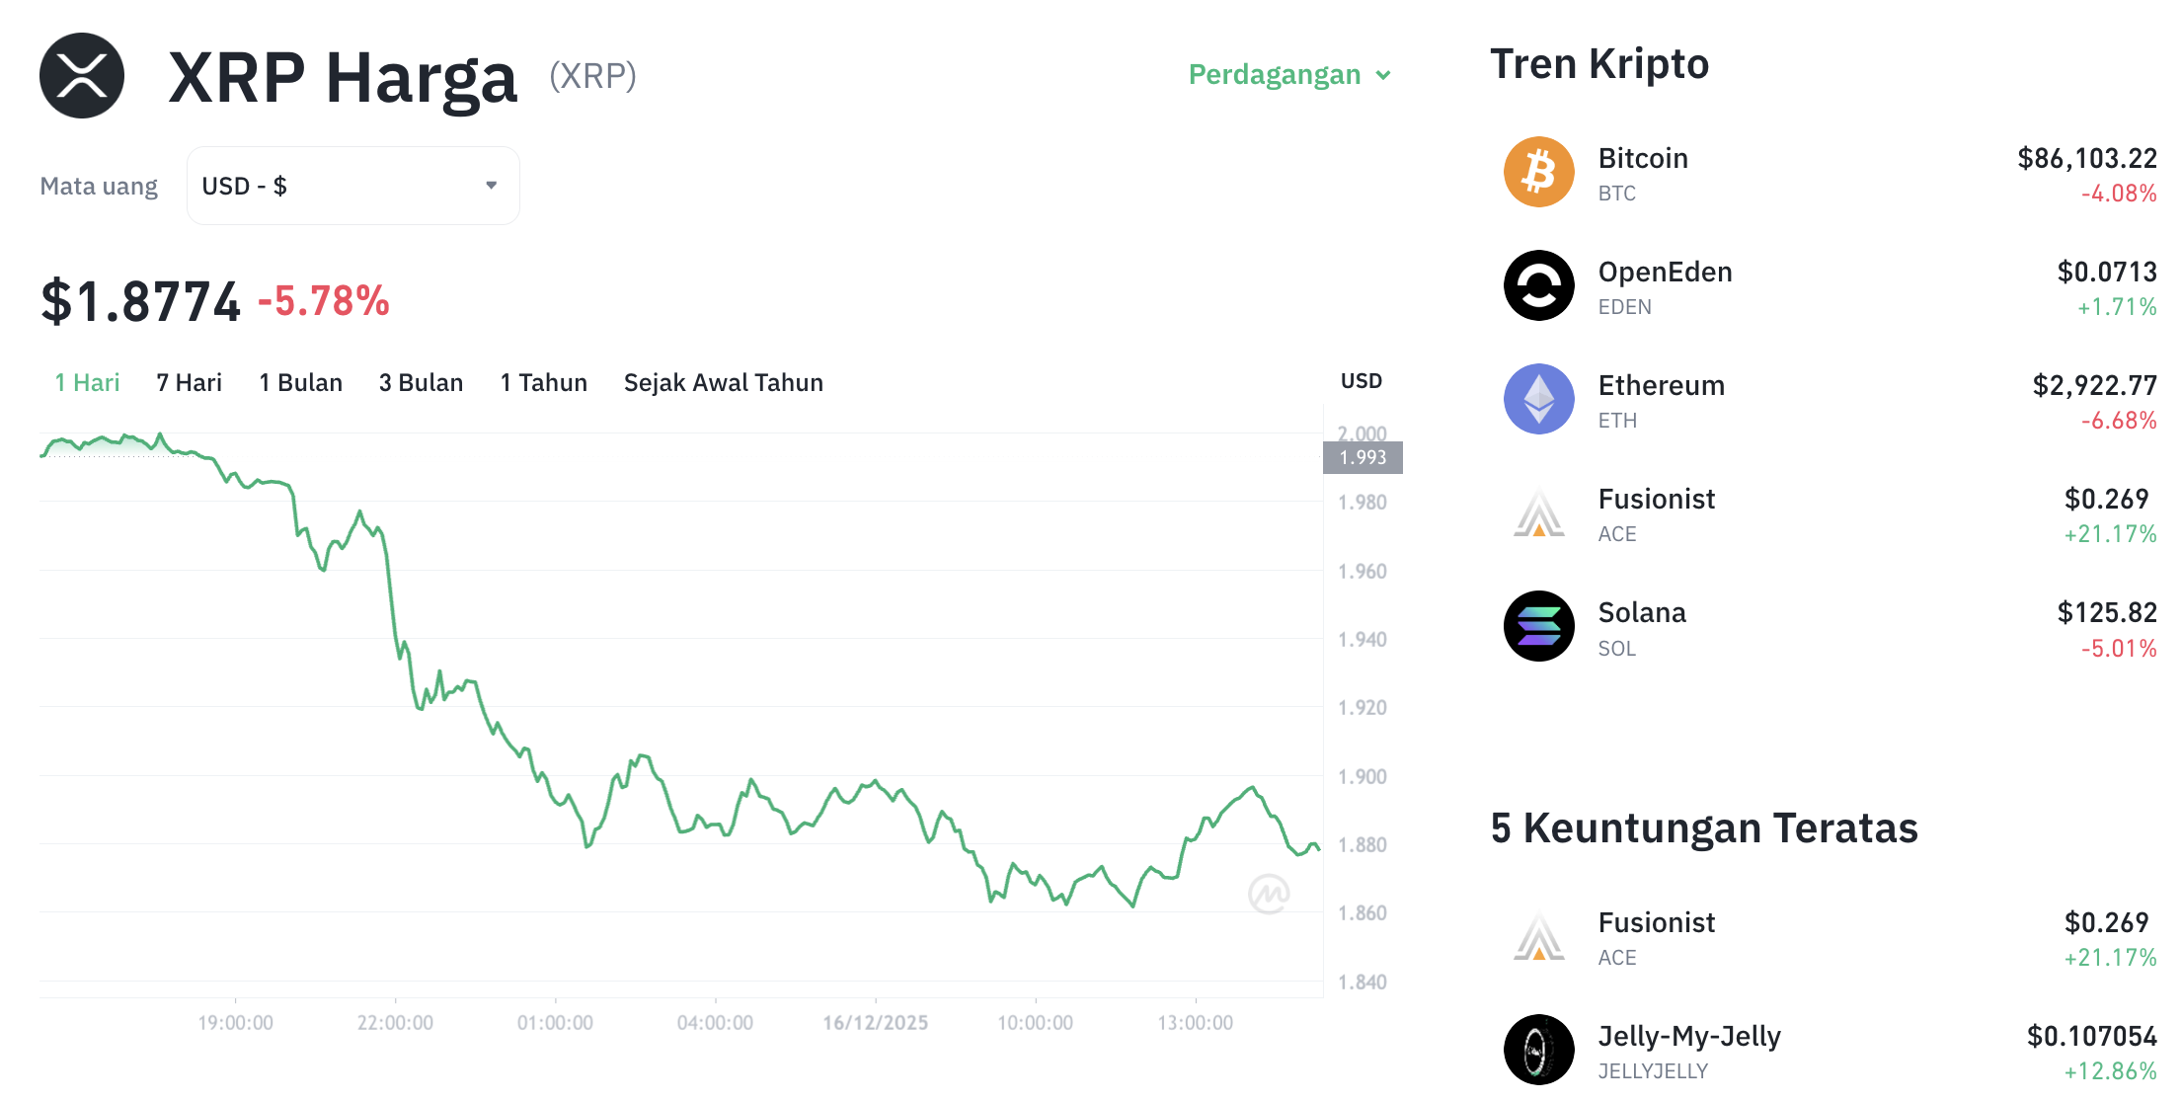Select the Ethereum diamond icon
This screenshot has width=2182, height=1102.
tap(1537, 399)
